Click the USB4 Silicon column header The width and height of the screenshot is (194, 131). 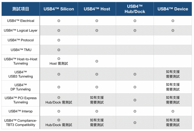tap(59, 9)
